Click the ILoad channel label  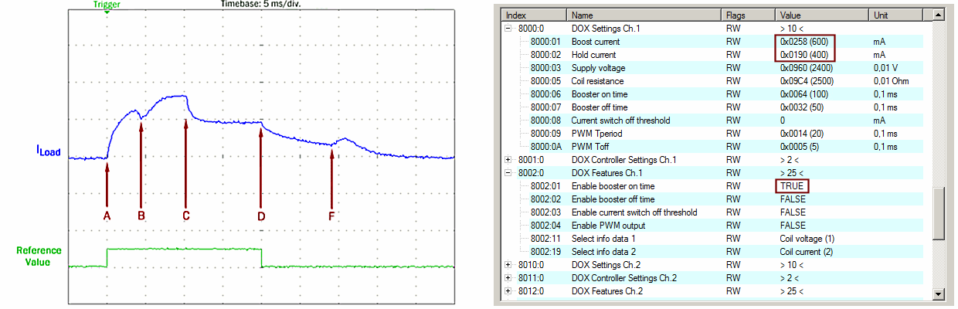click(48, 152)
